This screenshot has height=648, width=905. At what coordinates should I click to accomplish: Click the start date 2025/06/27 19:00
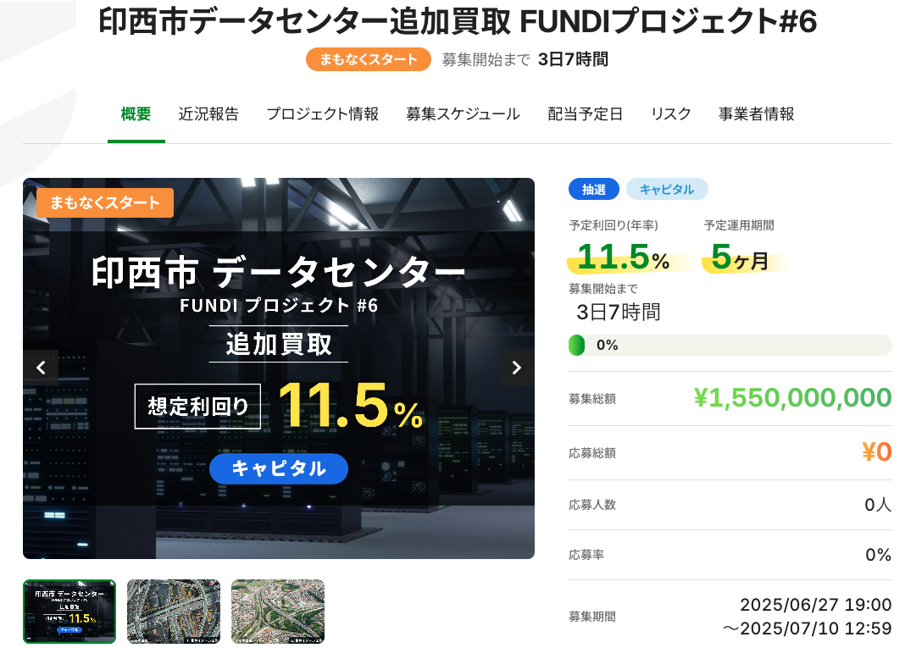coord(816,605)
